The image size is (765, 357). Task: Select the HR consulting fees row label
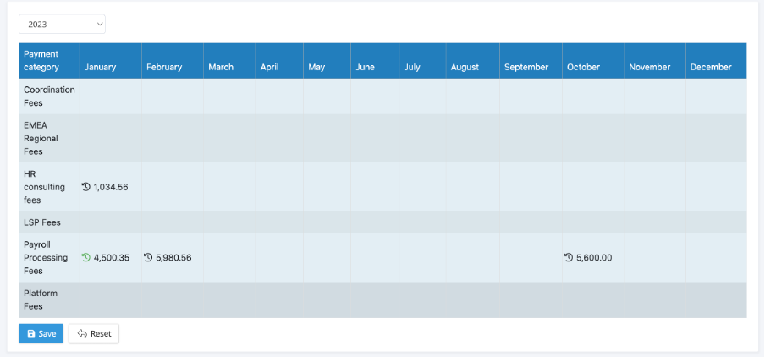click(44, 187)
